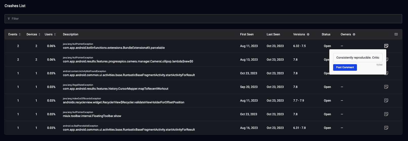
Task: Open comment icon for BundleExtensionsKt.parcelable crash
Action: click(x=386, y=46)
